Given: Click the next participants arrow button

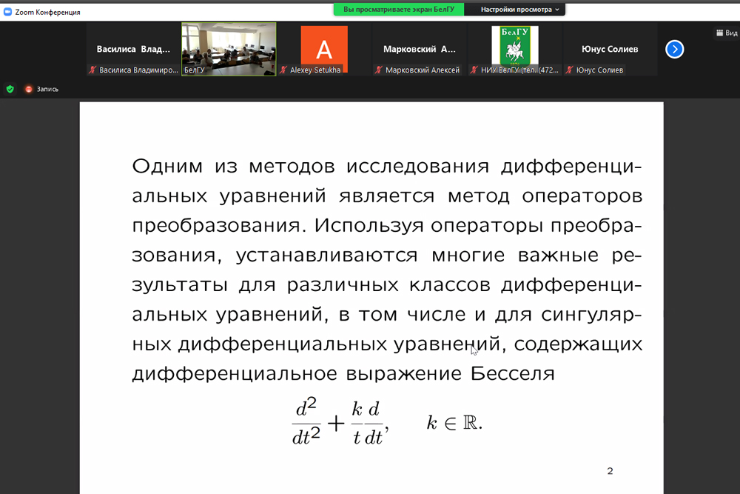Looking at the screenshot, I should pyautogui.click(x=674, y=49).
